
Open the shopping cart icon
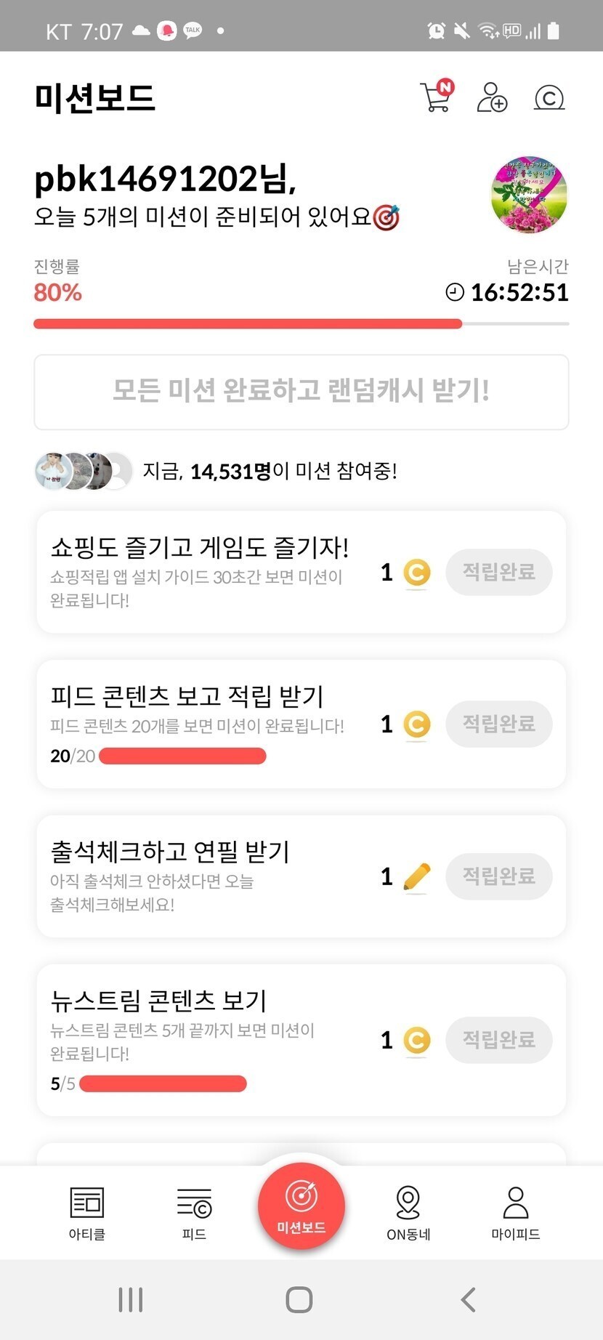436,97
